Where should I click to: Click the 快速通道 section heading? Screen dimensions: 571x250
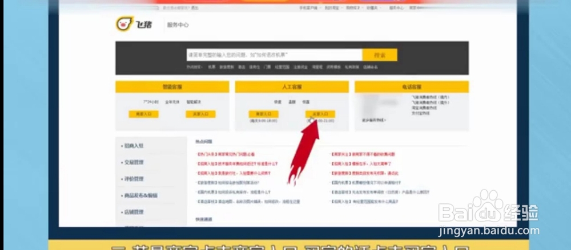click(x=204, y=219)
